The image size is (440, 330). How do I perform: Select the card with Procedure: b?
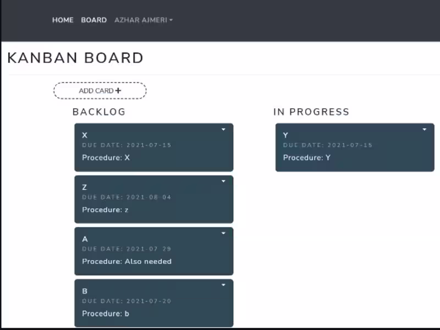coord(154,304)
